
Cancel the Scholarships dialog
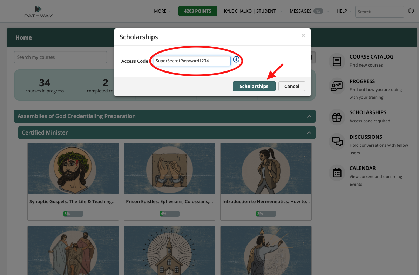pyautogui.click(x=292, y=86)
